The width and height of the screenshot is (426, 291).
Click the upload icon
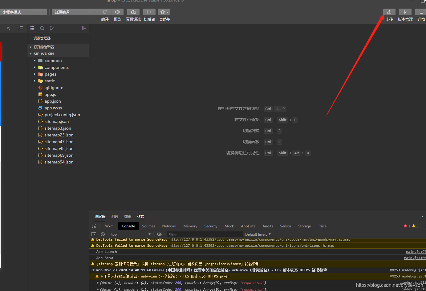pyautogui.click(x=389, y=12)
